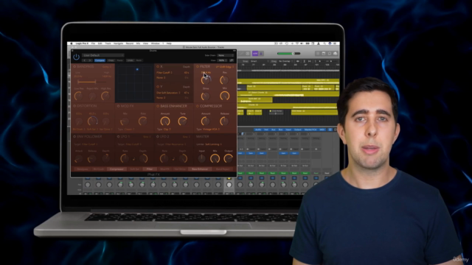Viewport: 472px width, 265px height.
Task: Click the blue puck in XY pad
Action: click(137, 69)
